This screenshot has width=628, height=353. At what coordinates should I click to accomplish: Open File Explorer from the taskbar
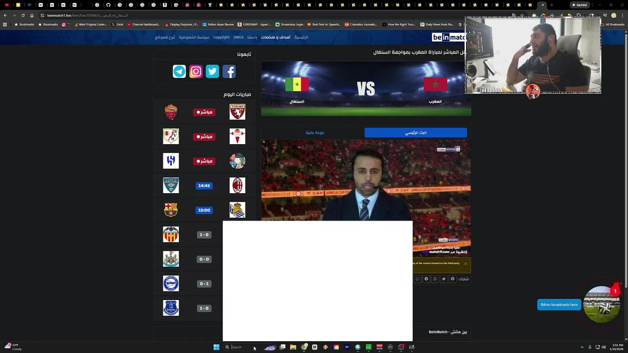click(293, 347)
